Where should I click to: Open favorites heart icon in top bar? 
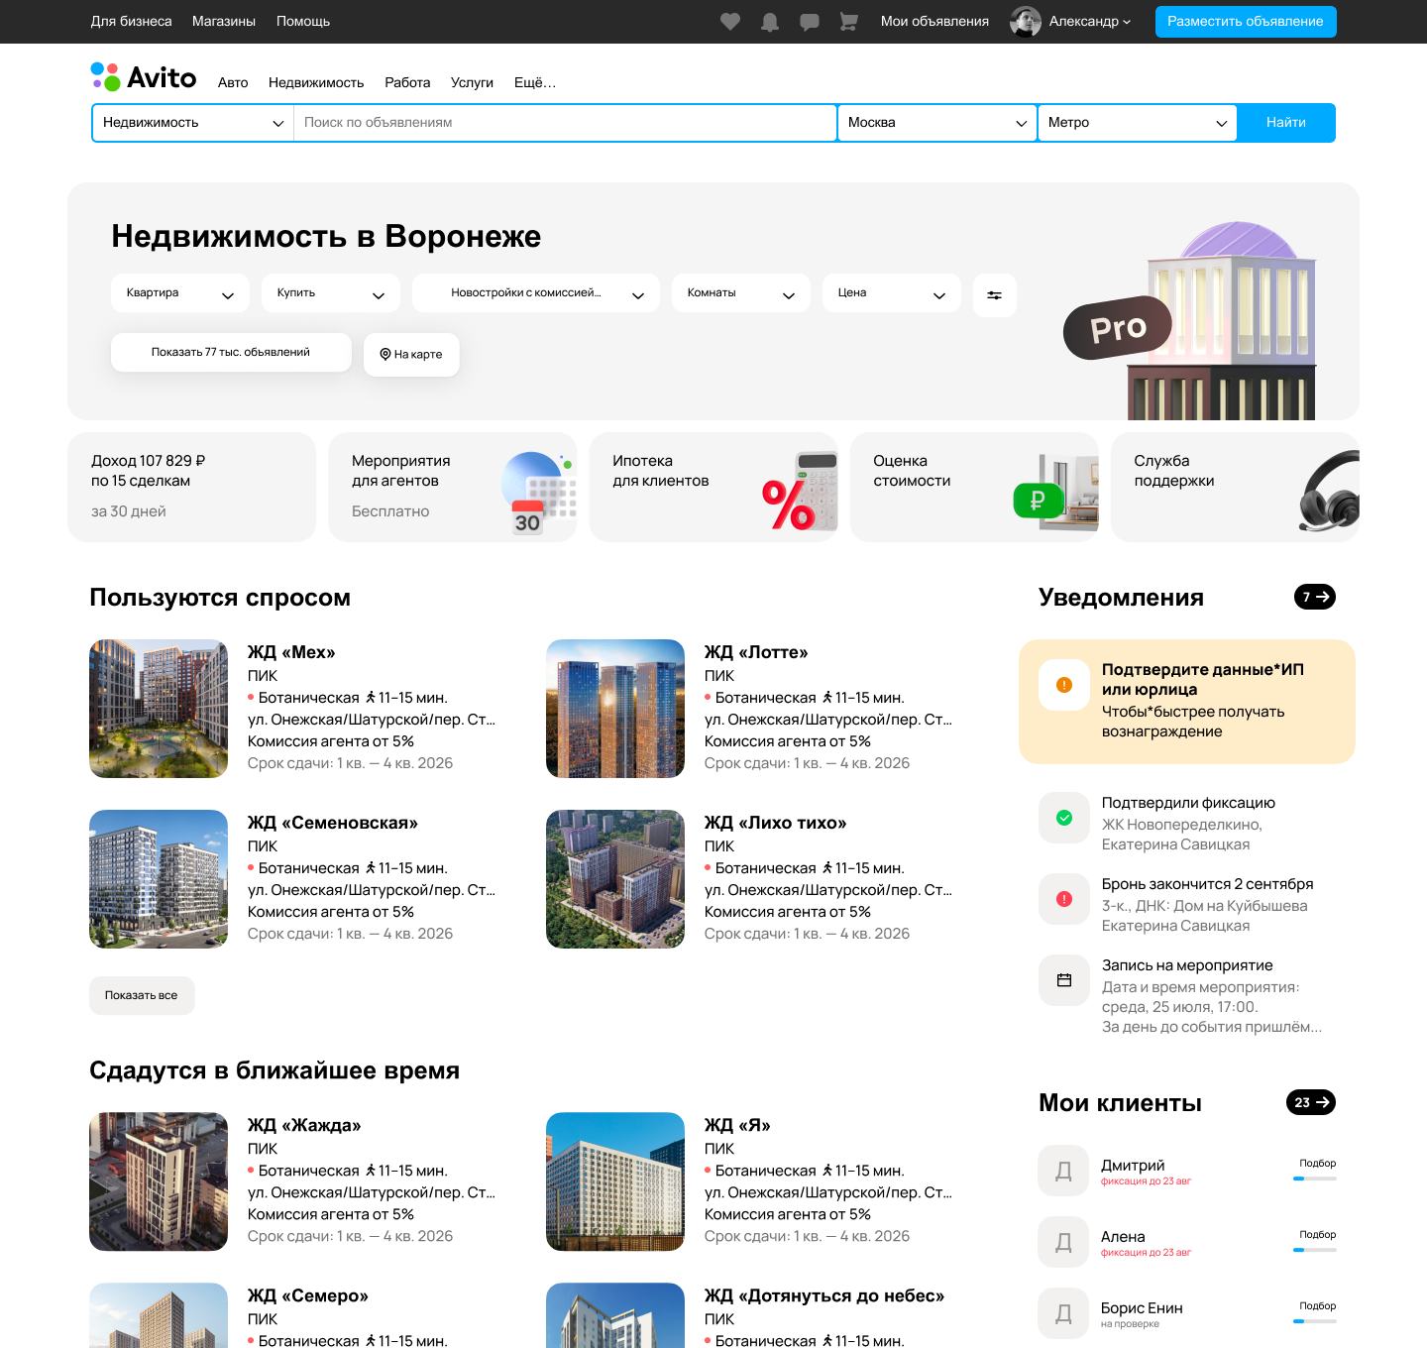coord(730,22)
